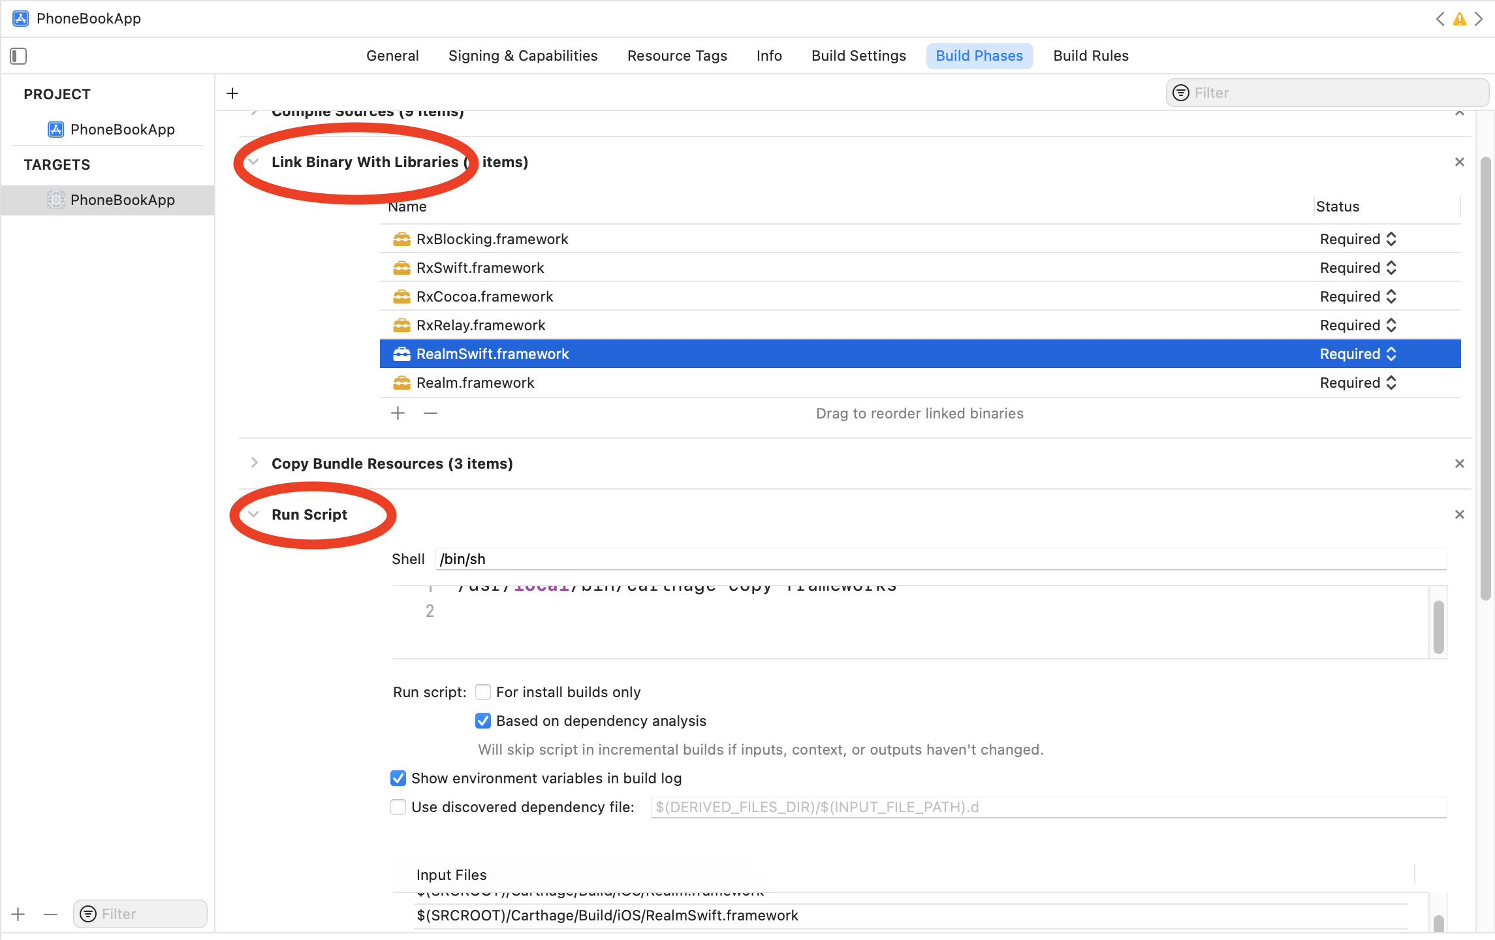The image size is (1495, 940).
Task: Change RxRelay.framework Required status
Action: (x=1358, y=325)
